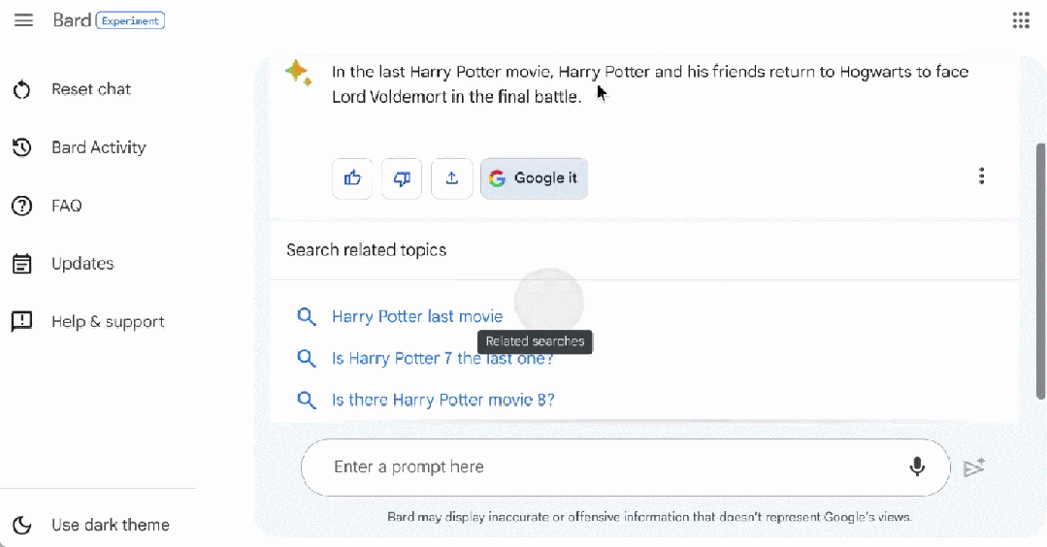Click the microphone voice input icon
The height and width of the screenshot is (547, 1047).
(916, 467)
